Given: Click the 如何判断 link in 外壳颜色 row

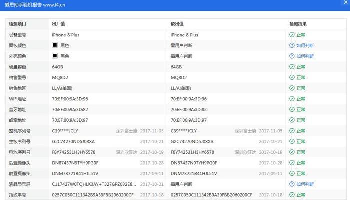Looking at the screenshot, I should tap(305, 56).
